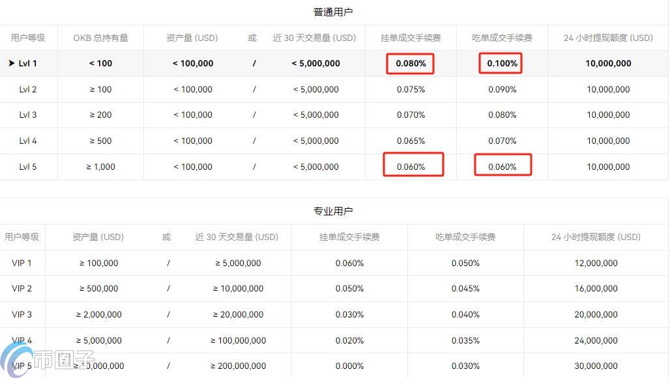Click the 吃单成交手续费 header in the VIP table
This screenshot has width=670, height=378.
click(464, 237)
